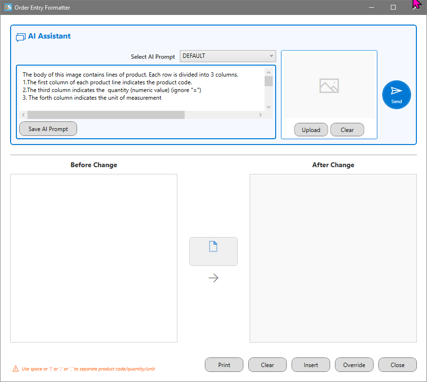Click the image placeholder icon
This screenshot has width=427, height=382.
(329, 86)
